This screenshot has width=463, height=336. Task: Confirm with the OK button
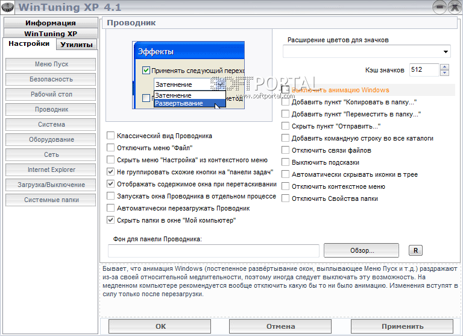tap(160, 326)
